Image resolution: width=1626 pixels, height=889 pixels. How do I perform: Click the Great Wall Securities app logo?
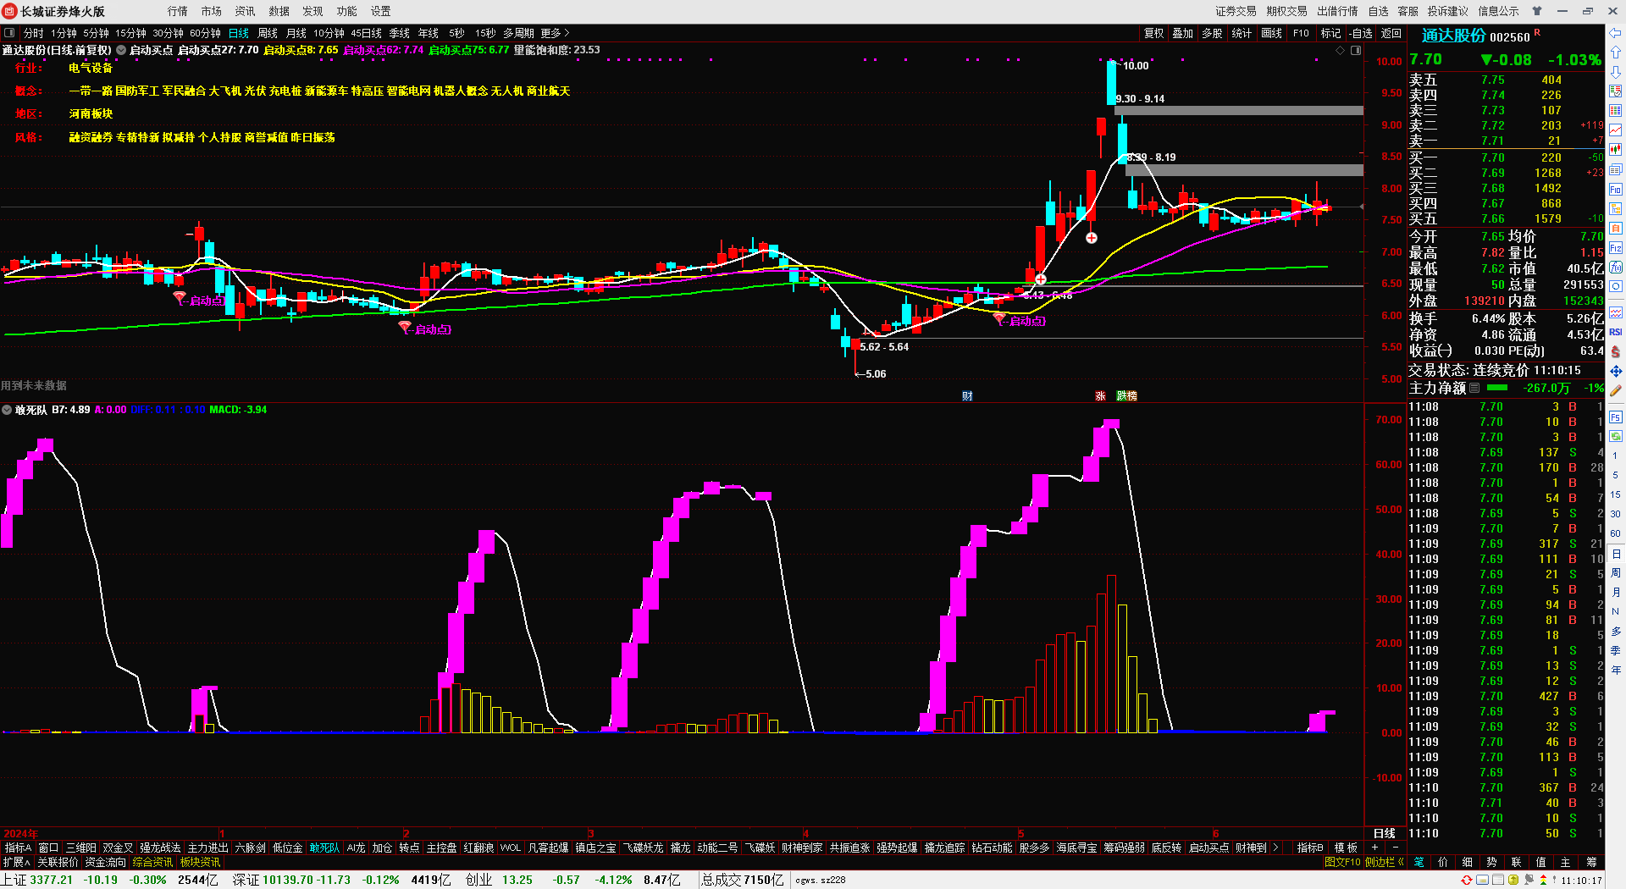(x=10, y=11)
